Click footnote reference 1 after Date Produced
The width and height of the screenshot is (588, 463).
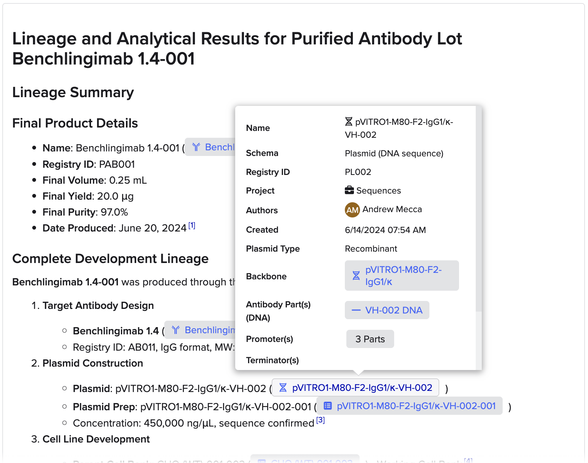coord(192,225)
